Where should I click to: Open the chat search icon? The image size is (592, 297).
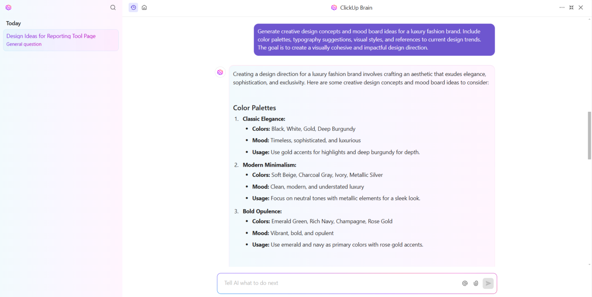point(113,8)
